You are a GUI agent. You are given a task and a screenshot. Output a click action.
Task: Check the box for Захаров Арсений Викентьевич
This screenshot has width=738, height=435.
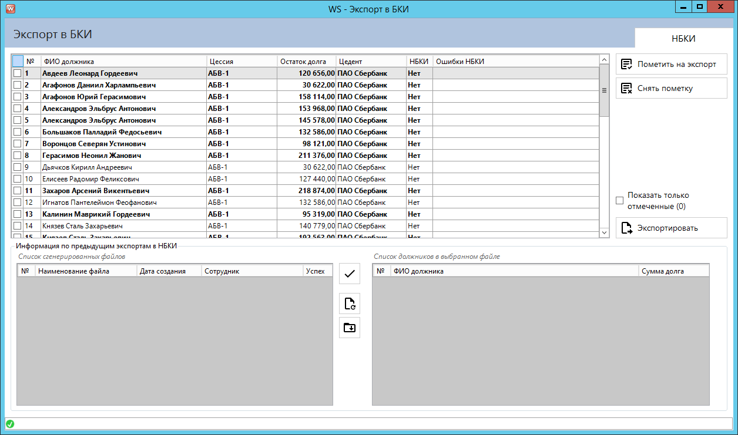click(x=17, y=191)
